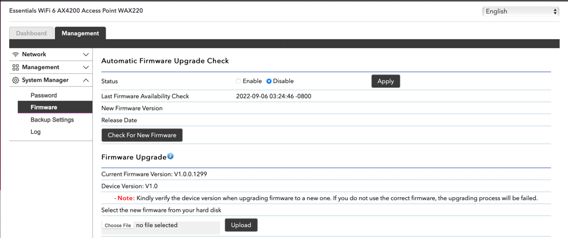Click Check For New Firmware button
Image resolution: width=568 pixels, height=238 pixels.
[x=142, y=135]
